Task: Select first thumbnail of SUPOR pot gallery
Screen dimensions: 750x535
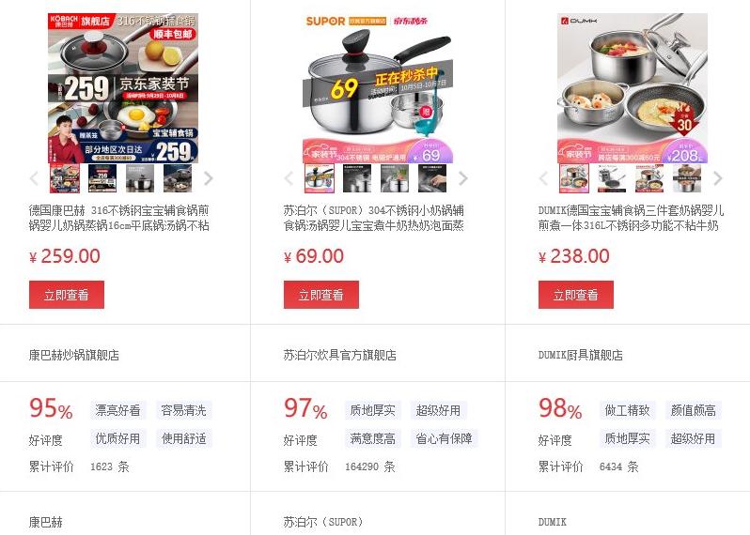Action: pyautogui.click(x=319, y=178)
